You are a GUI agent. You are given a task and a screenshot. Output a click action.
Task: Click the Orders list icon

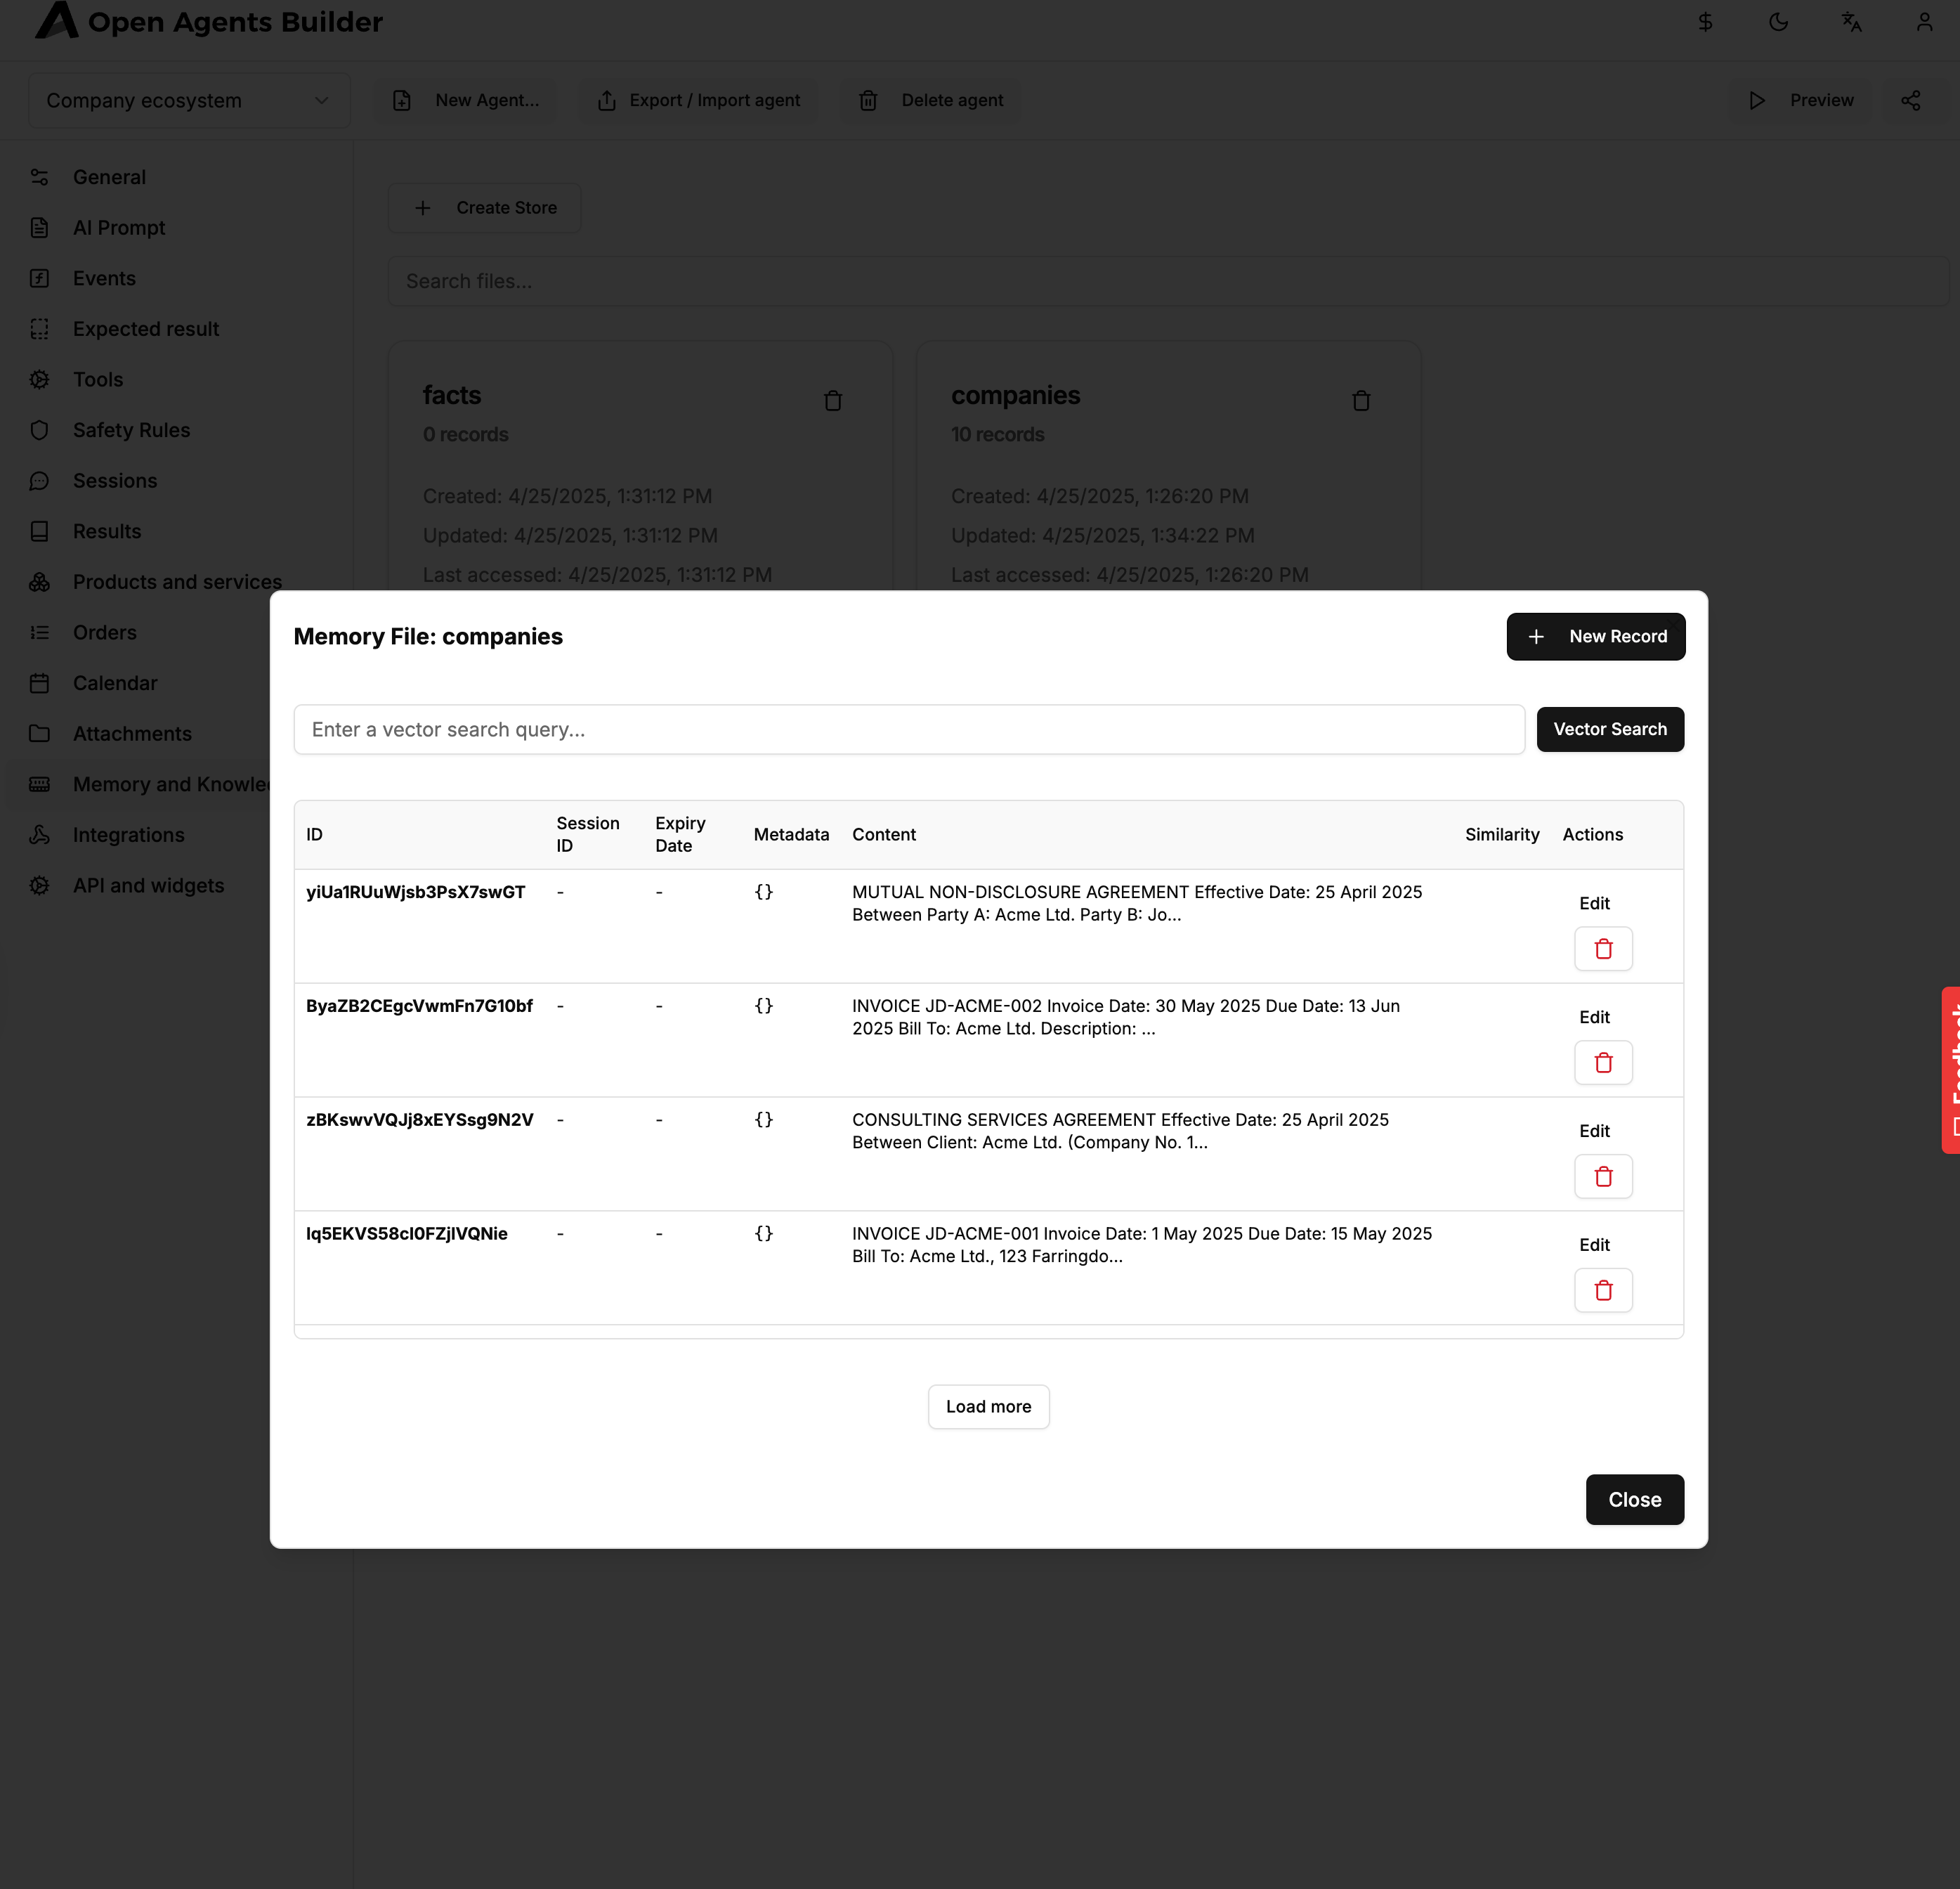(x=40, y=632)
